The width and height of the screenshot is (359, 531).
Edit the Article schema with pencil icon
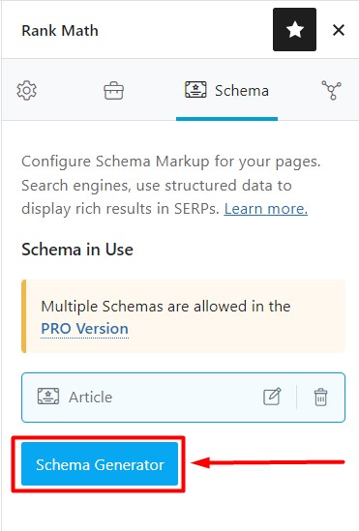pyautogui.click(x=272, y=397)
